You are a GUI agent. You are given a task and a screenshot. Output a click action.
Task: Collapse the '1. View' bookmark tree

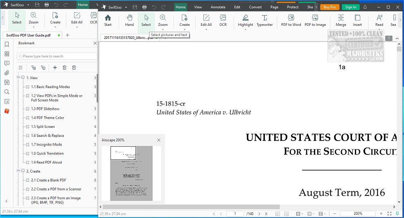[x=18, y=77]
